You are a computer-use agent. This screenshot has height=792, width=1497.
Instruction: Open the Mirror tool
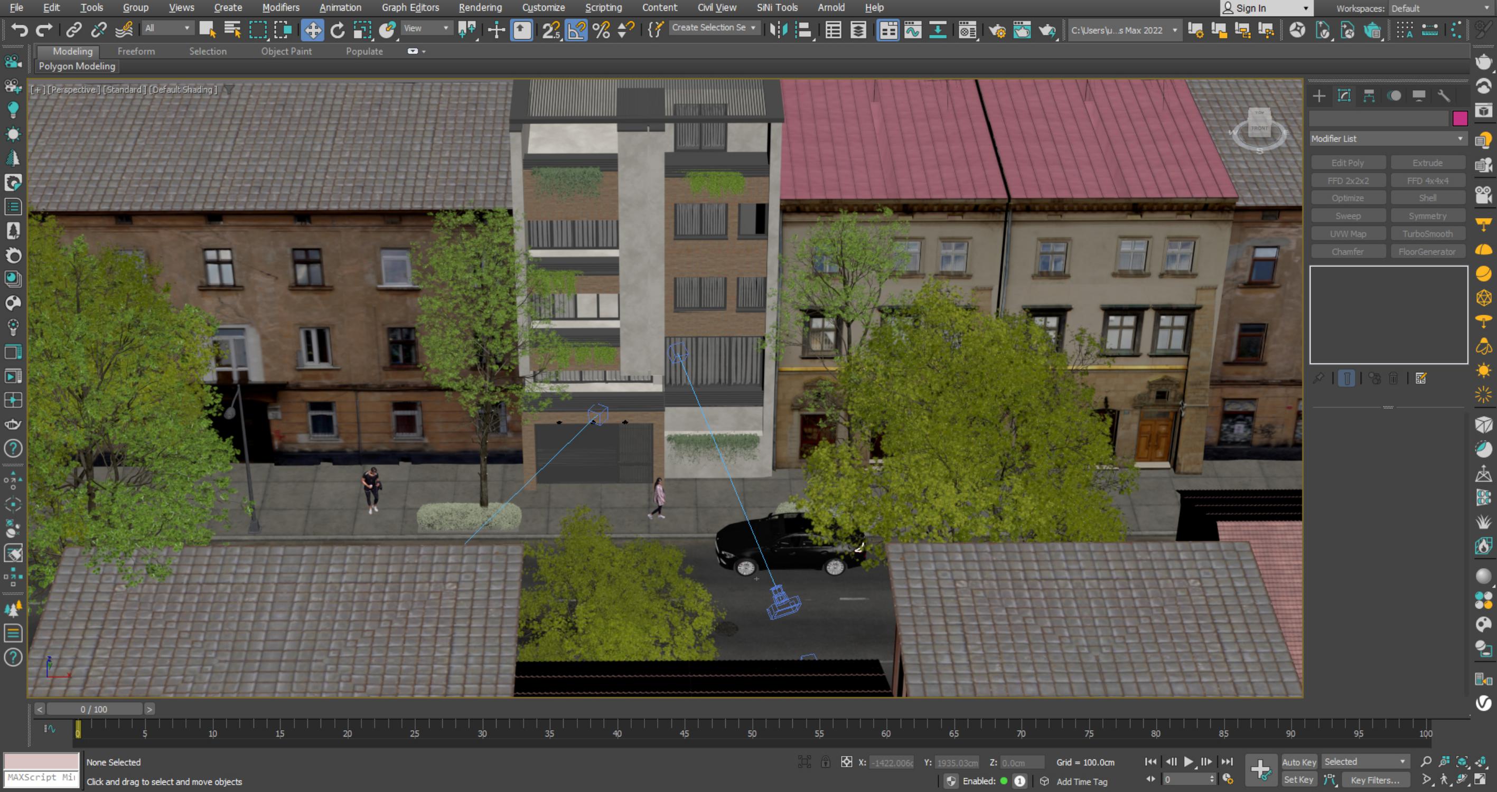point(778,30)
